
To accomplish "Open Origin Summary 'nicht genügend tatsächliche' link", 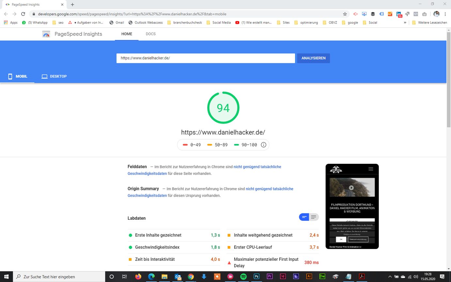I will 270,189.
